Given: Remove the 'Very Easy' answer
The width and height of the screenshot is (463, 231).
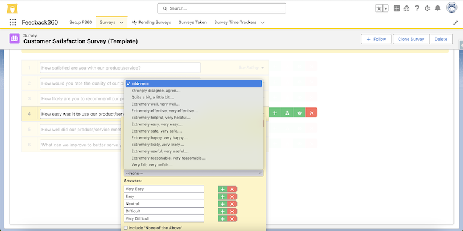Looking at the screenshot, I should point(232,189).
